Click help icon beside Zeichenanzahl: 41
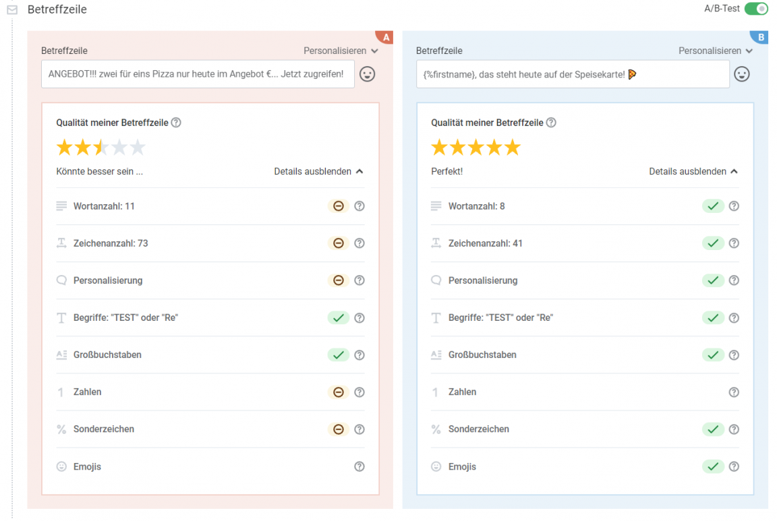 [734, 243]
